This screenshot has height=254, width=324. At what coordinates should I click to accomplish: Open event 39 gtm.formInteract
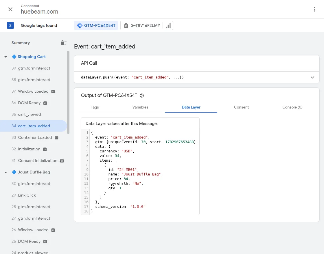tap(34, 68)
